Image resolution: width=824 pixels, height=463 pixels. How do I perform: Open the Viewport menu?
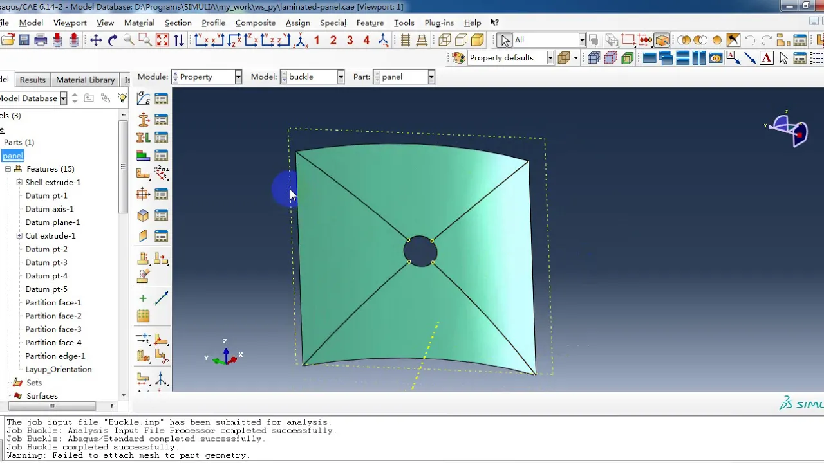click(x=70, y=23)
